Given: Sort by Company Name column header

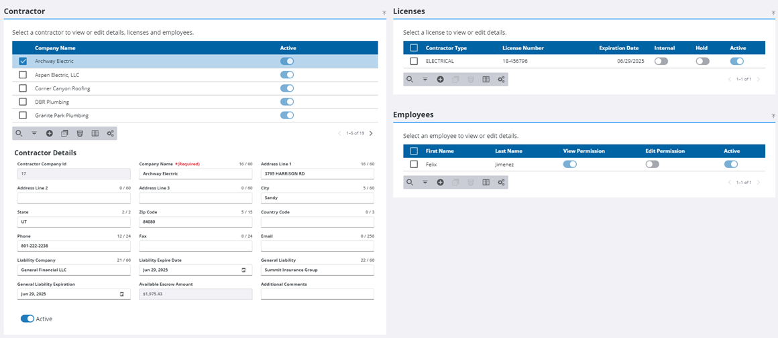Looking at the screenshot, I should pyautogui.click(x=55, y=48).
